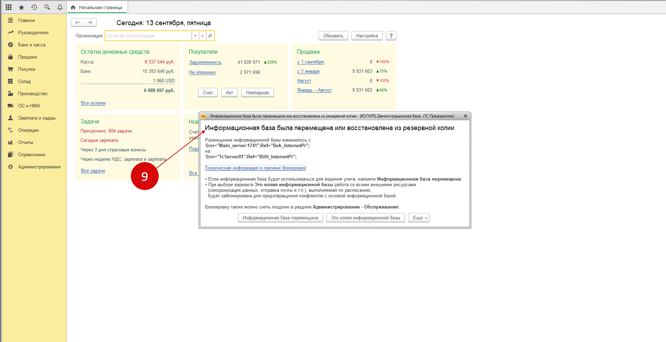Open the Отчеты section
Screen dimensions: 666x342
click(25, 142)
